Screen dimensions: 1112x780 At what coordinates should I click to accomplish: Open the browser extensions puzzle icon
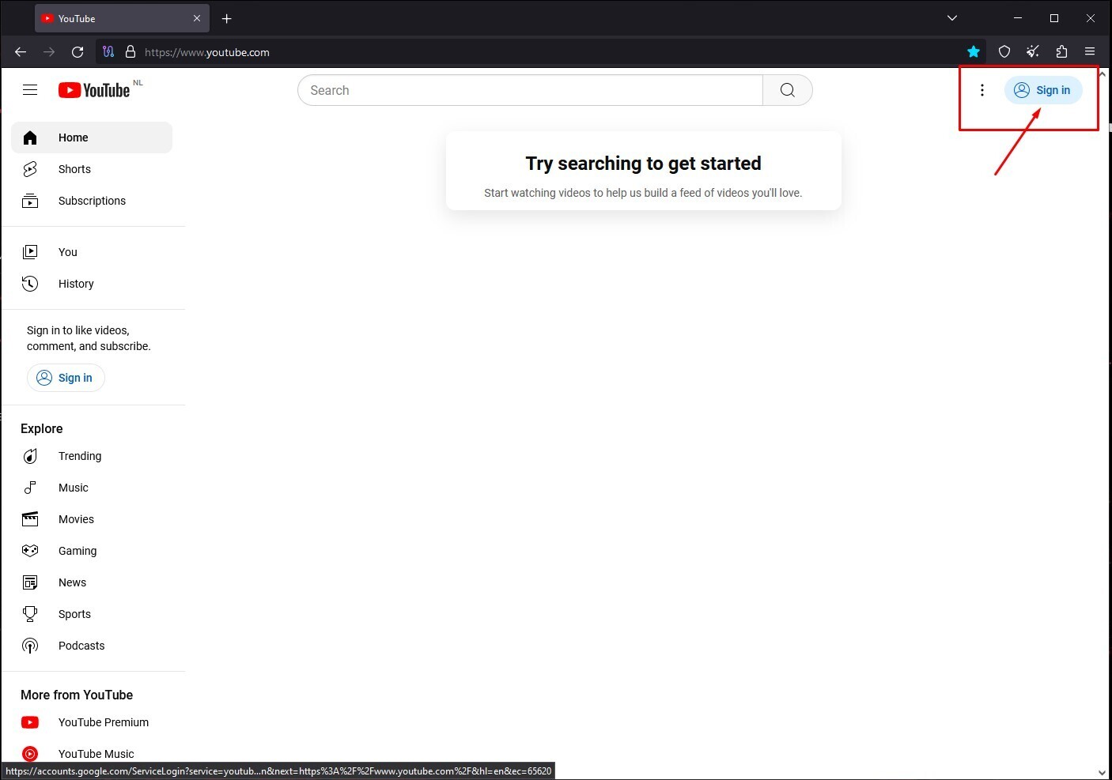[1061, 52]
